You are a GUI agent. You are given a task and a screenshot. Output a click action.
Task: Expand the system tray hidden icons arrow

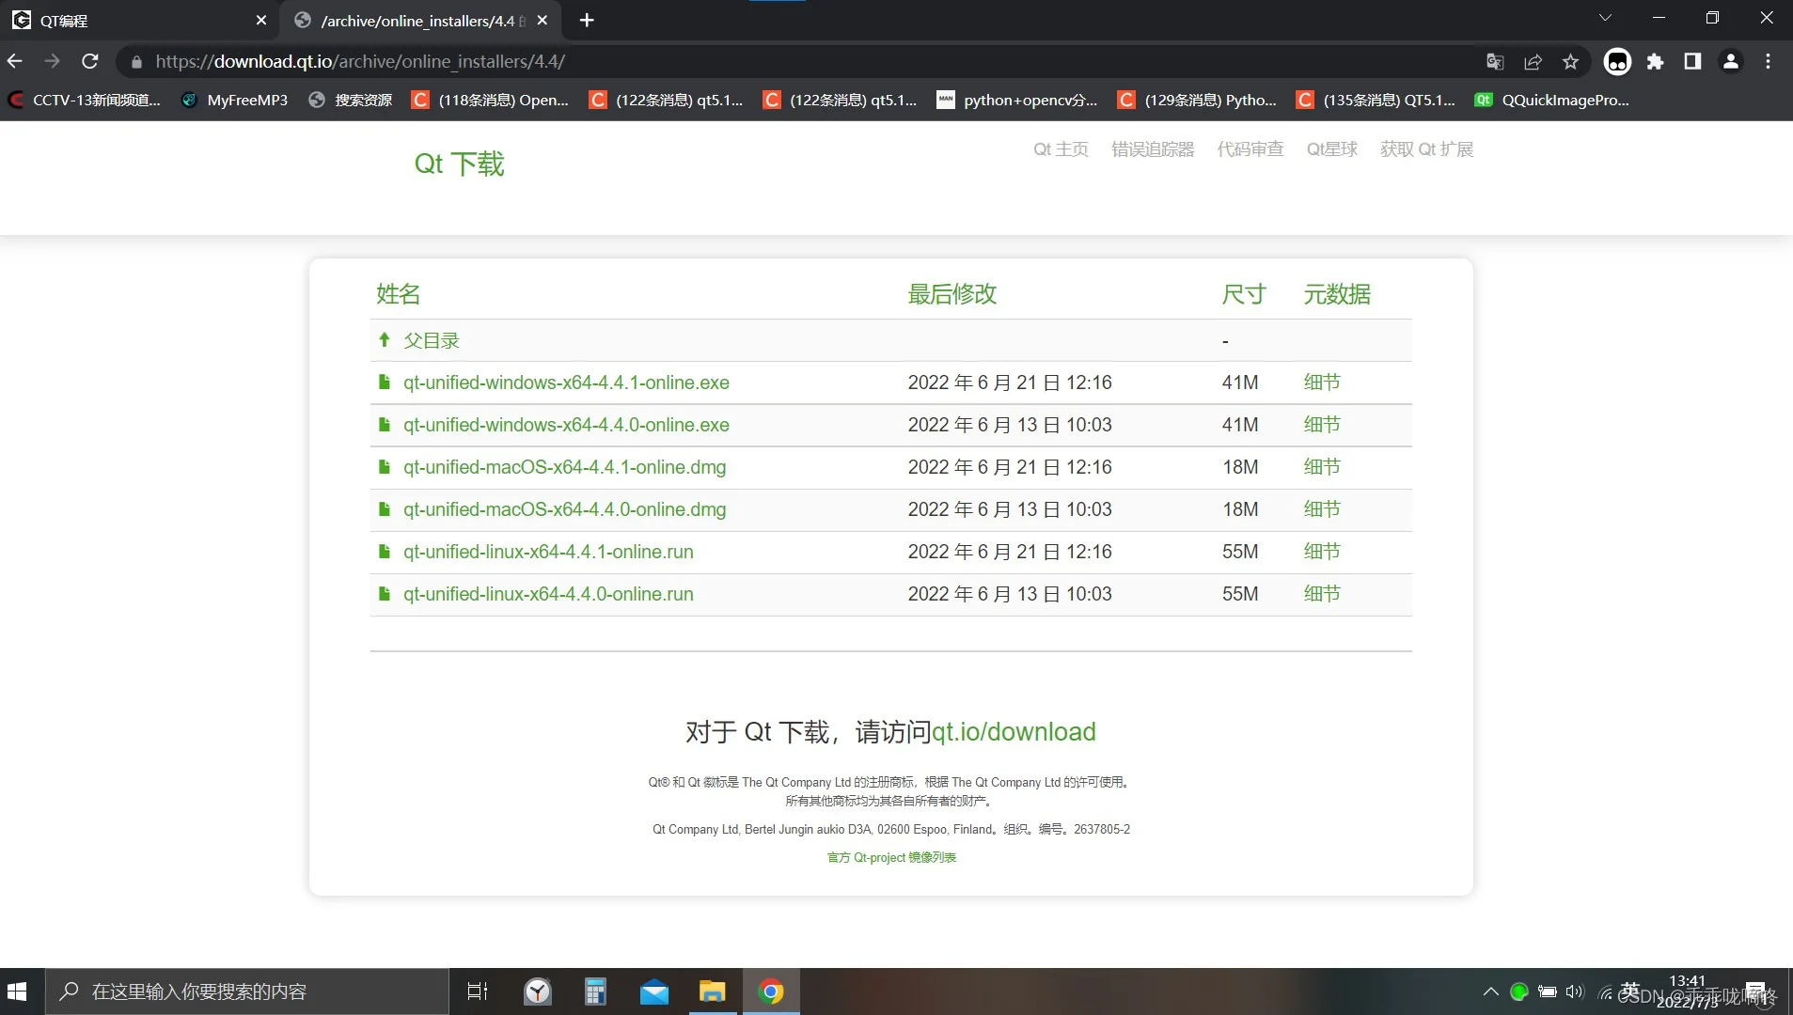click(x=1490, y=992)
